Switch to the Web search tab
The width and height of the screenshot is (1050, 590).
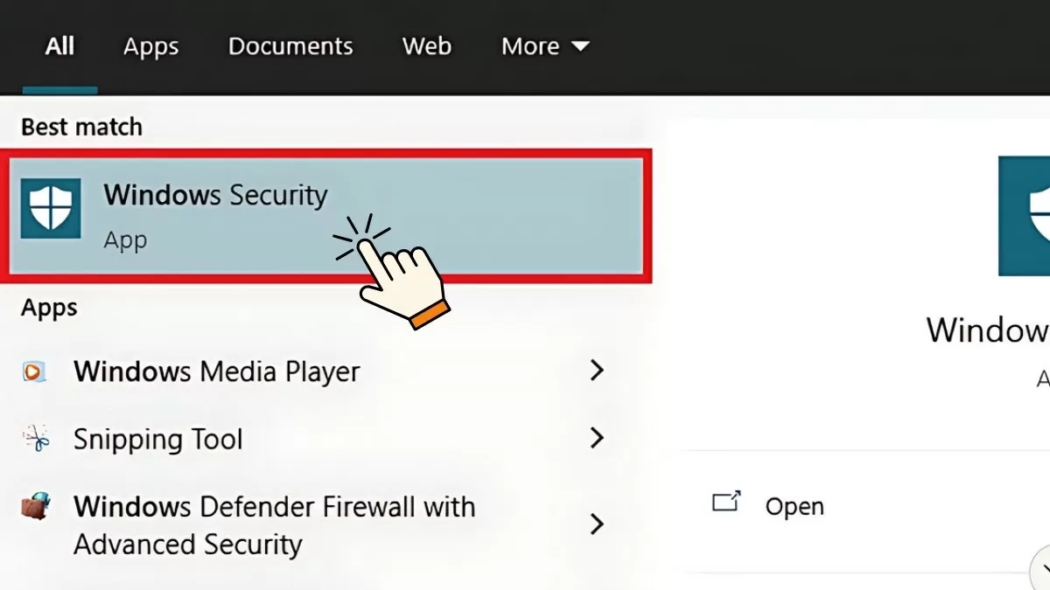coord(427,46)
